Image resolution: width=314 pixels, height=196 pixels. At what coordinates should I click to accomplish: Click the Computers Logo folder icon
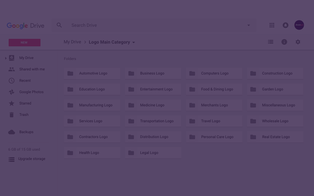(192, 73)
